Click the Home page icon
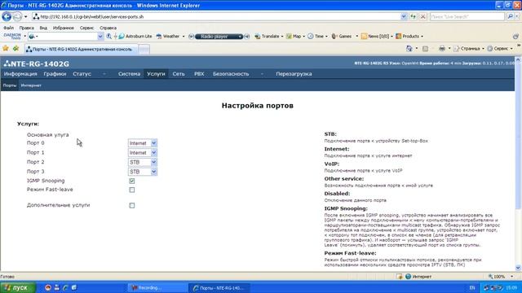The width and height of the screenshot is (522, 293). tap(409, 49)
